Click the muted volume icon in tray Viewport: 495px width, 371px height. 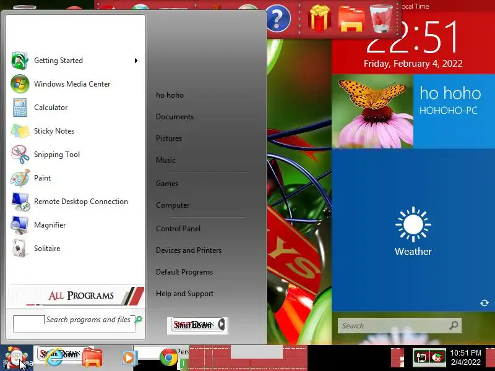[437, 358]
